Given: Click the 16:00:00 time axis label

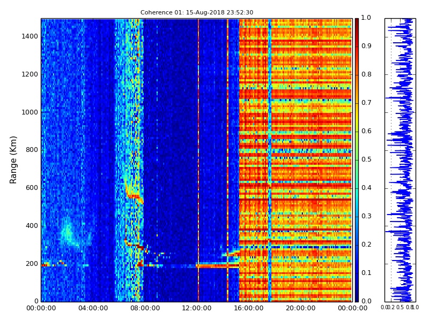Looking at the screenshot, I should [249, 308].
